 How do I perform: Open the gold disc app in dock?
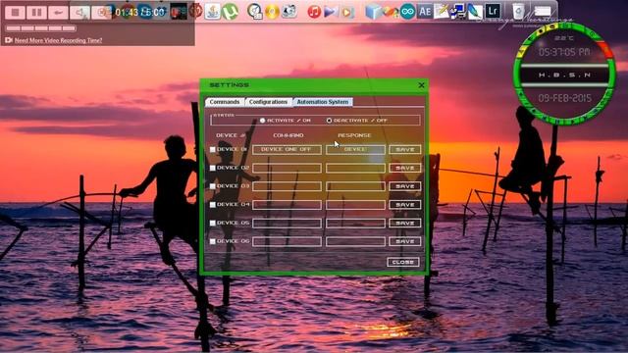272,12
